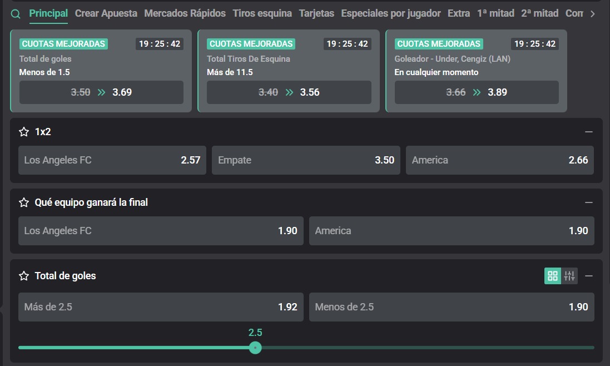Click the unfilled part of the goals slider track
610x366 pixels.
[x=428, y=347]
